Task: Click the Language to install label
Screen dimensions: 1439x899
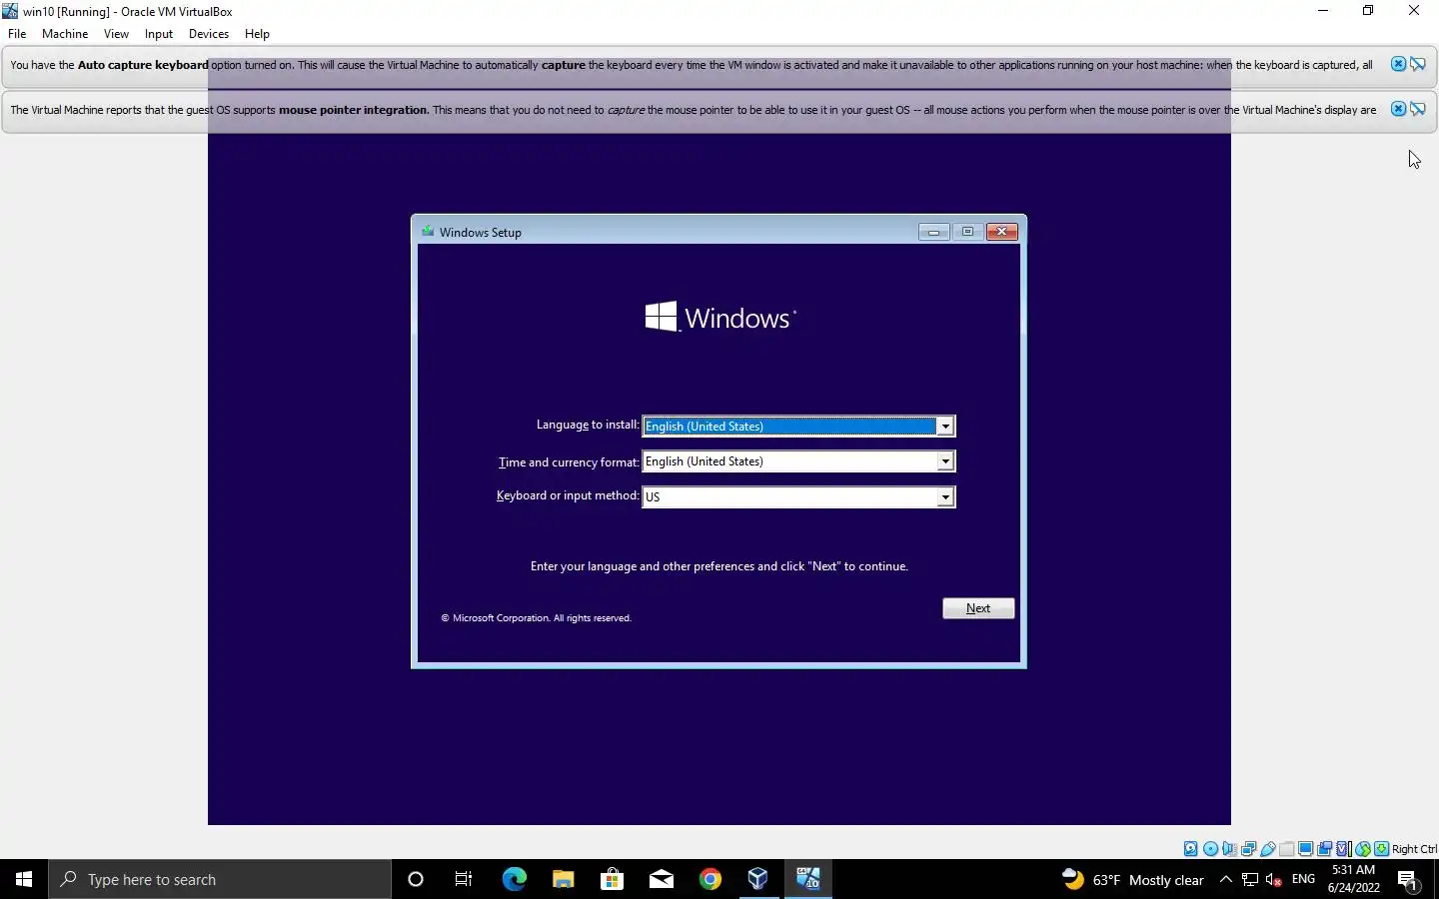Action: [x=588, y=425]
